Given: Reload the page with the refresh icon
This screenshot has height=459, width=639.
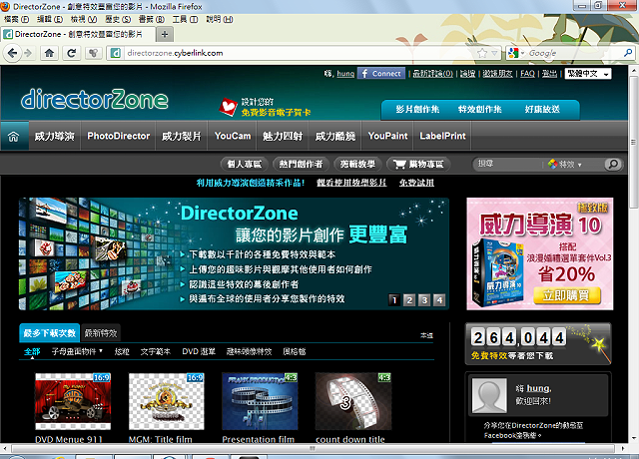Looking at the screenshot, I should 72,53.
